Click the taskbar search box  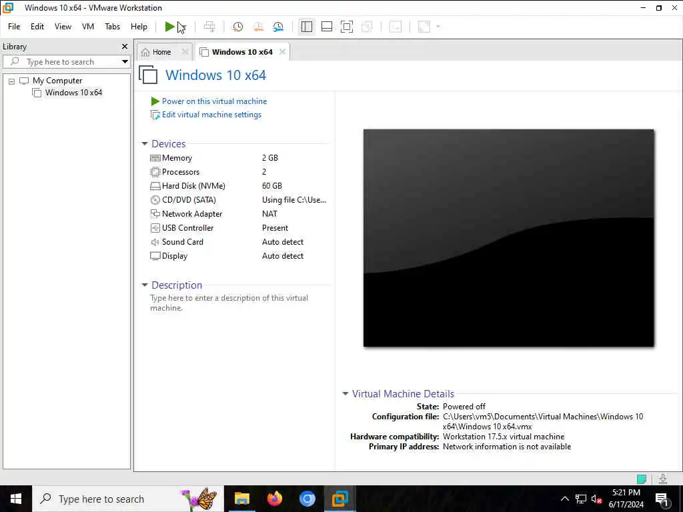(128, 499)
